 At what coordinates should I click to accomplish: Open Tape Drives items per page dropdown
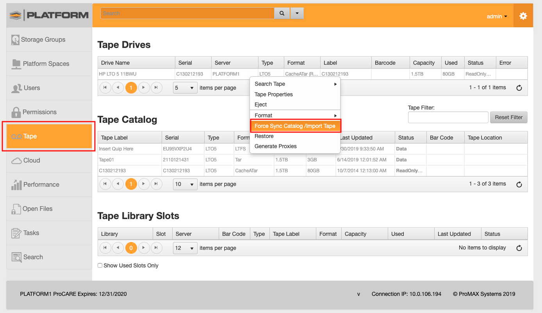(185, 88)
